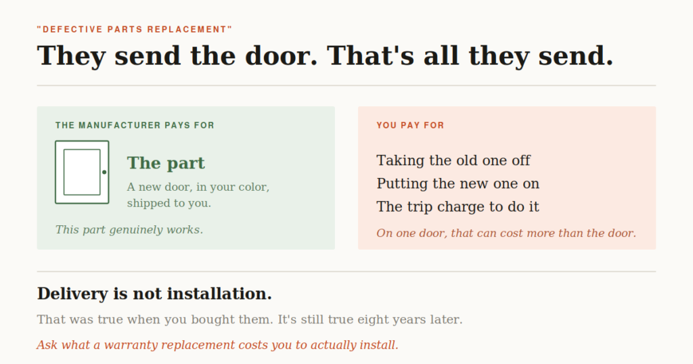Click the headline "They send the door"
693x364 pixels.
(177, 56)
